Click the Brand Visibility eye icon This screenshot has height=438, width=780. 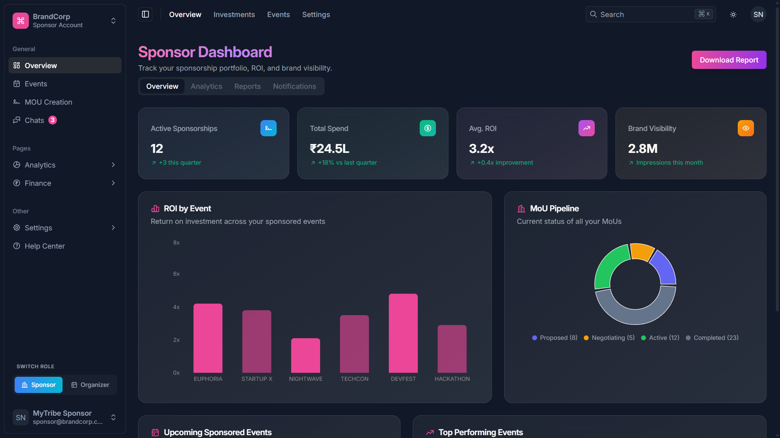pos(746,128)
